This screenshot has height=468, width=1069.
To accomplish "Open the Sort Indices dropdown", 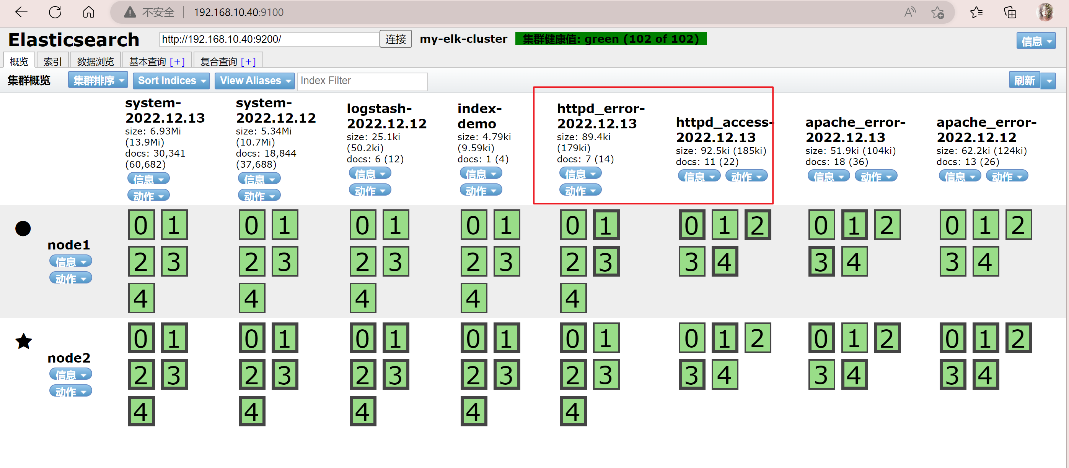I will pyautogui.click(x=171, y=80).
